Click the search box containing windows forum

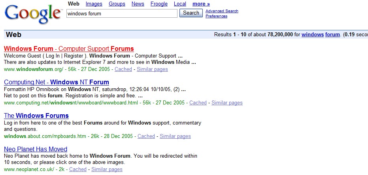(122, 13)
